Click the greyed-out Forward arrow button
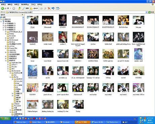Screen dimensions: 155x124 pyautogui.click(x=14, y=8)
